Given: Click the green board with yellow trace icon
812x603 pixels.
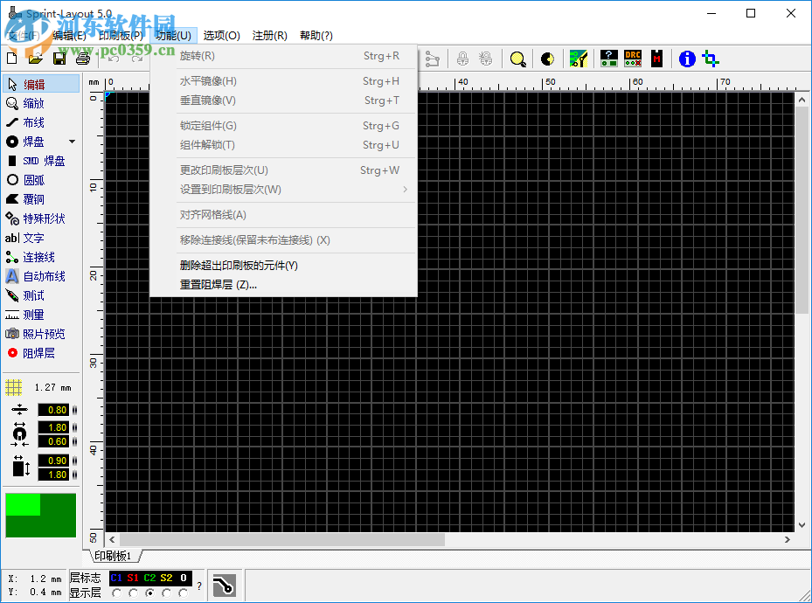Looking at the screenshot, I should (x=578, y=59).
